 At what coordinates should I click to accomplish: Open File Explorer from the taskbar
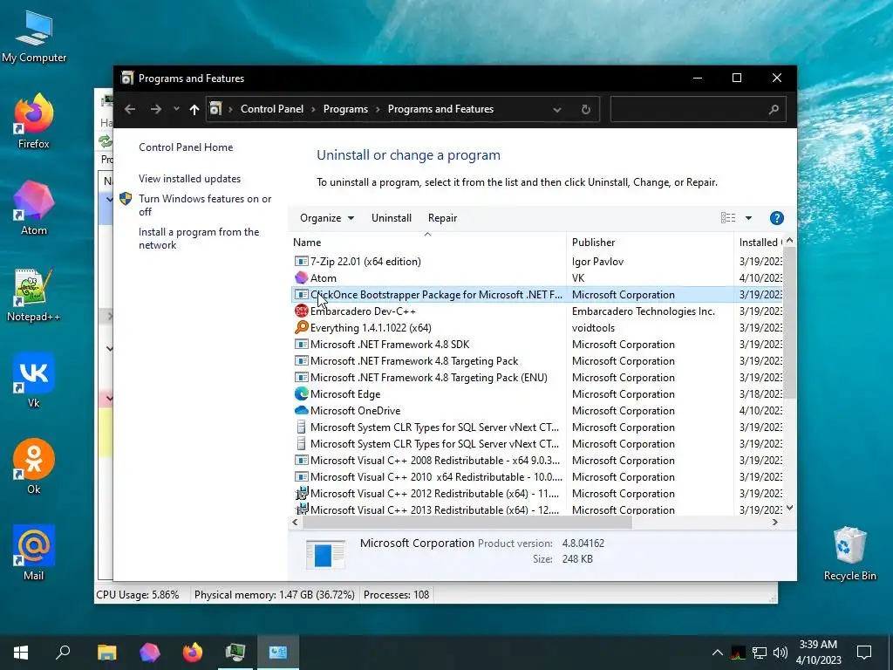tap(106, 653)
